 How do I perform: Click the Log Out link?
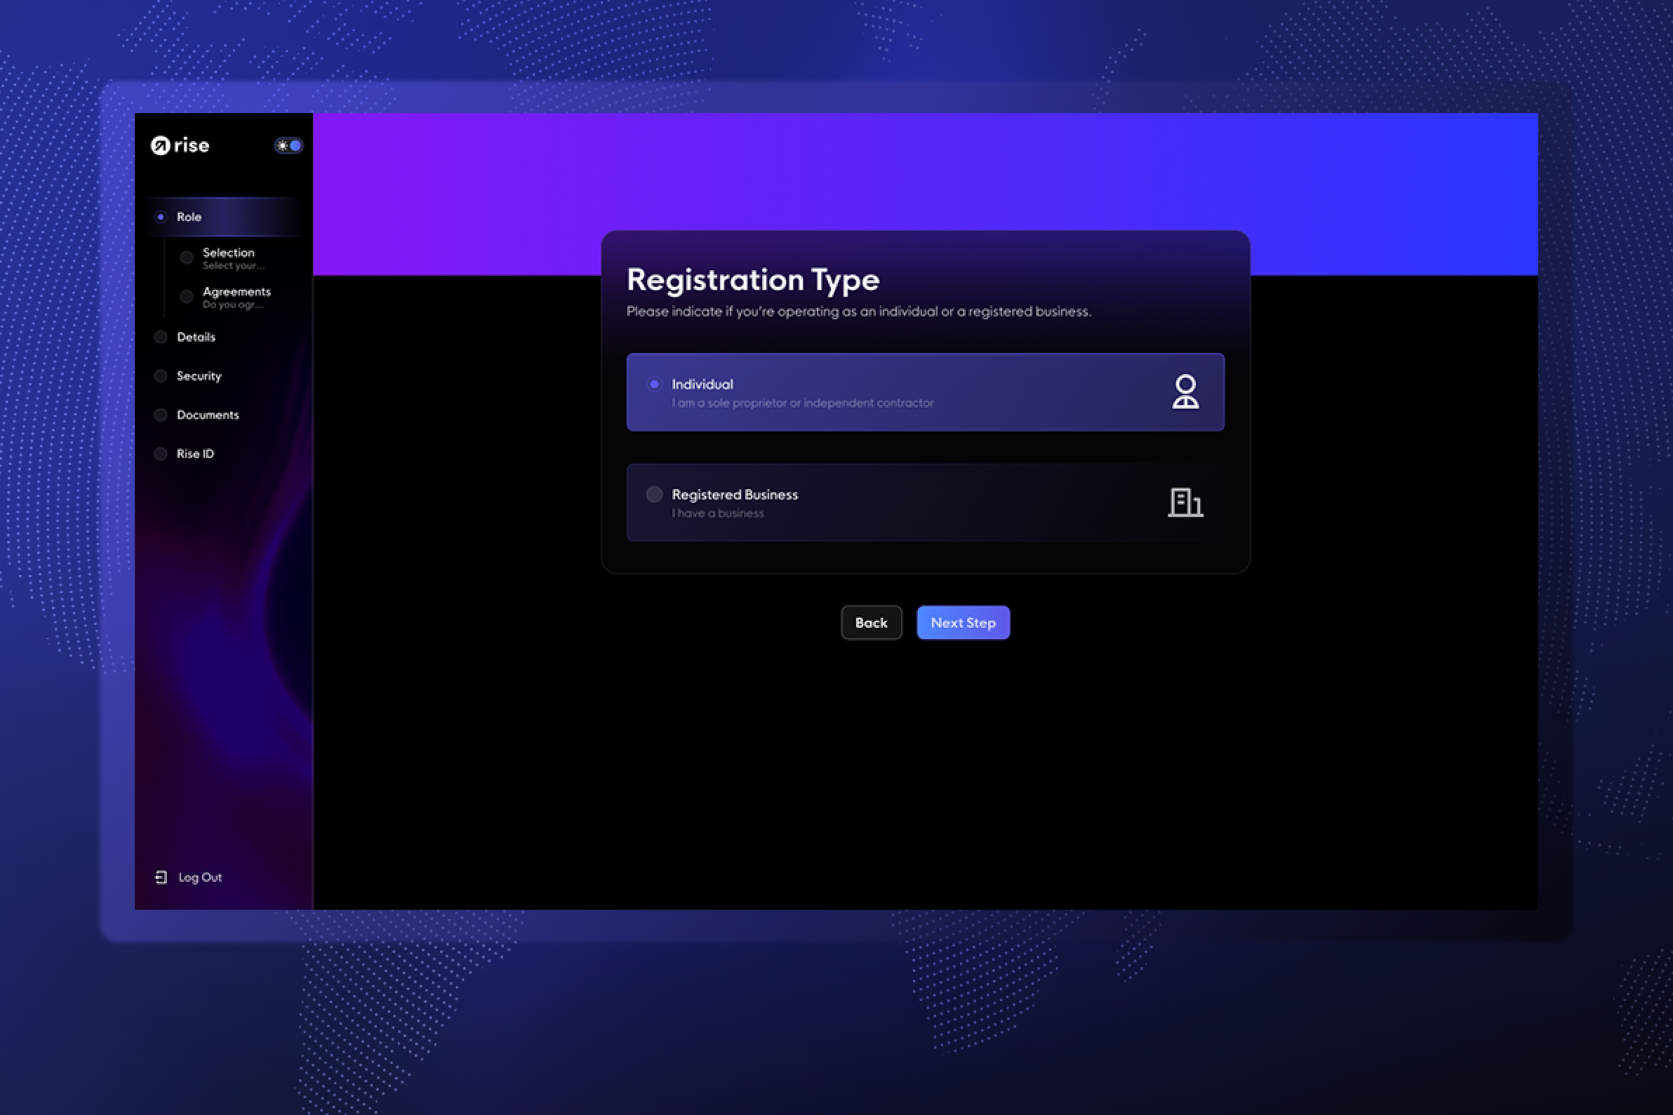(x=200, y=877)
